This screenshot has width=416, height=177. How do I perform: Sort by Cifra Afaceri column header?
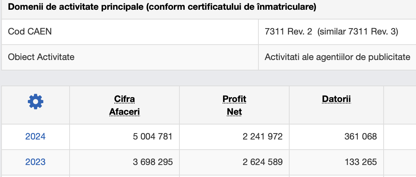coord(124,105)
